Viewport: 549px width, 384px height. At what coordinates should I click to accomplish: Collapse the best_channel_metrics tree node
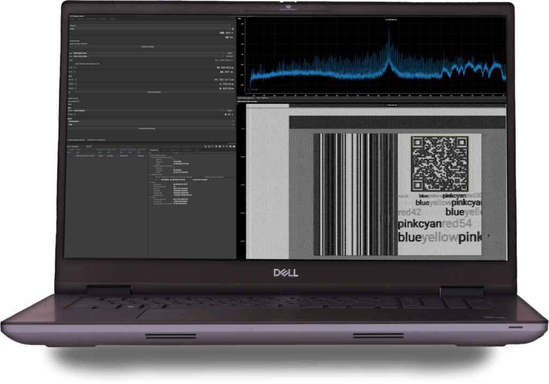[x=150, y=155]
